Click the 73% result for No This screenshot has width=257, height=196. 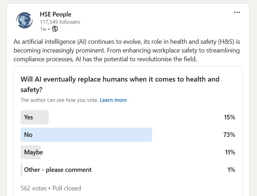click(229, 135)
